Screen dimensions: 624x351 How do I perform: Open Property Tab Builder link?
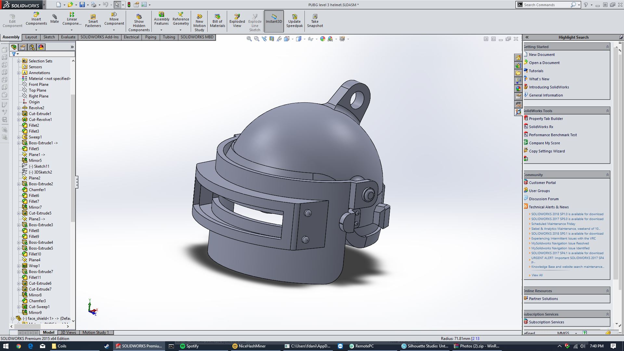coord(546,119)
